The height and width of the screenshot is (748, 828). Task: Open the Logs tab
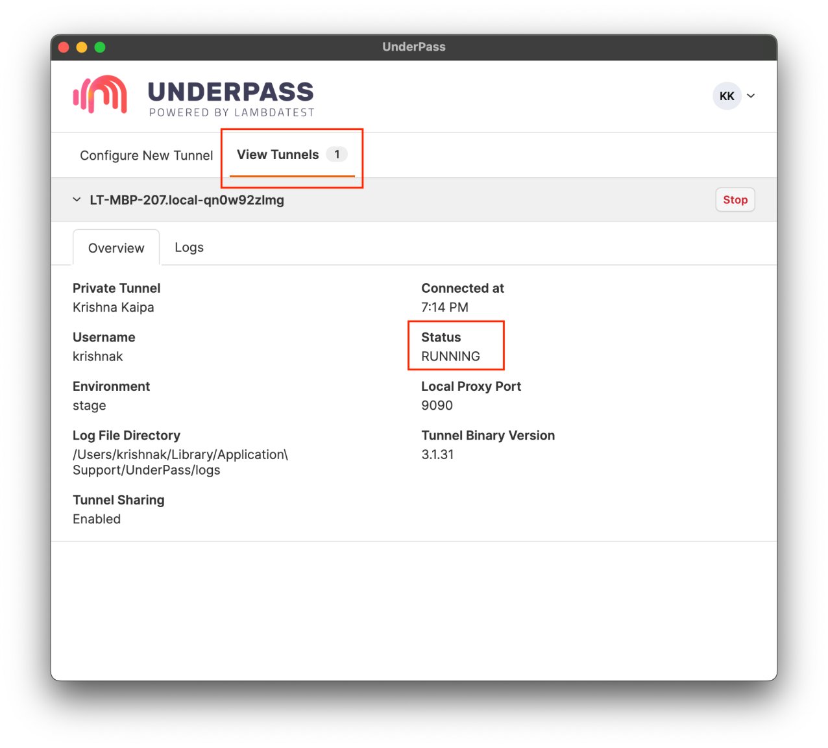[x=189, y=247]
